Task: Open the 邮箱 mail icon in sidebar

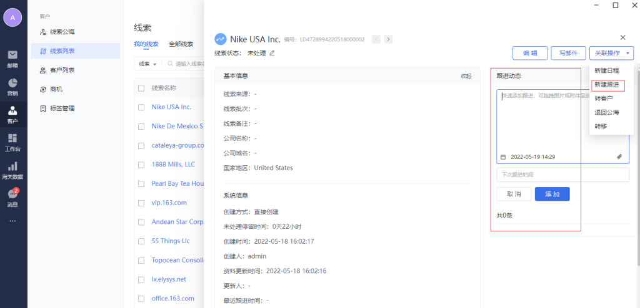Action: point(12,58)
